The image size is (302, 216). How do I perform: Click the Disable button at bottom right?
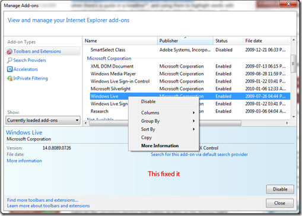click(x=280, y=189)
